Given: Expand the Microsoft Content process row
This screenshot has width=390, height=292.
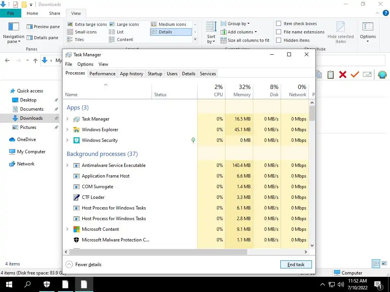Looking at the screenshot, I should coord(67,229).
